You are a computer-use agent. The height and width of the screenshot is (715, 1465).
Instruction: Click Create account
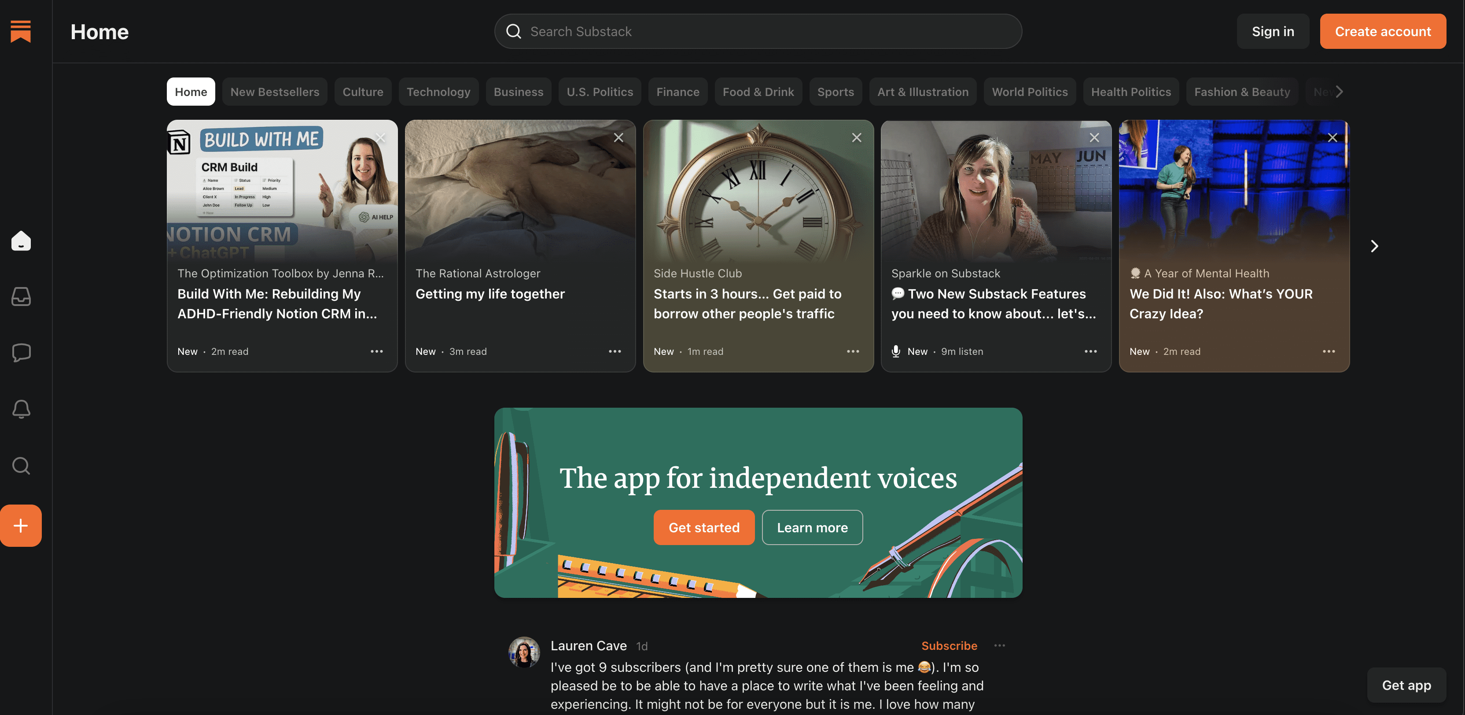(1383, 31)
